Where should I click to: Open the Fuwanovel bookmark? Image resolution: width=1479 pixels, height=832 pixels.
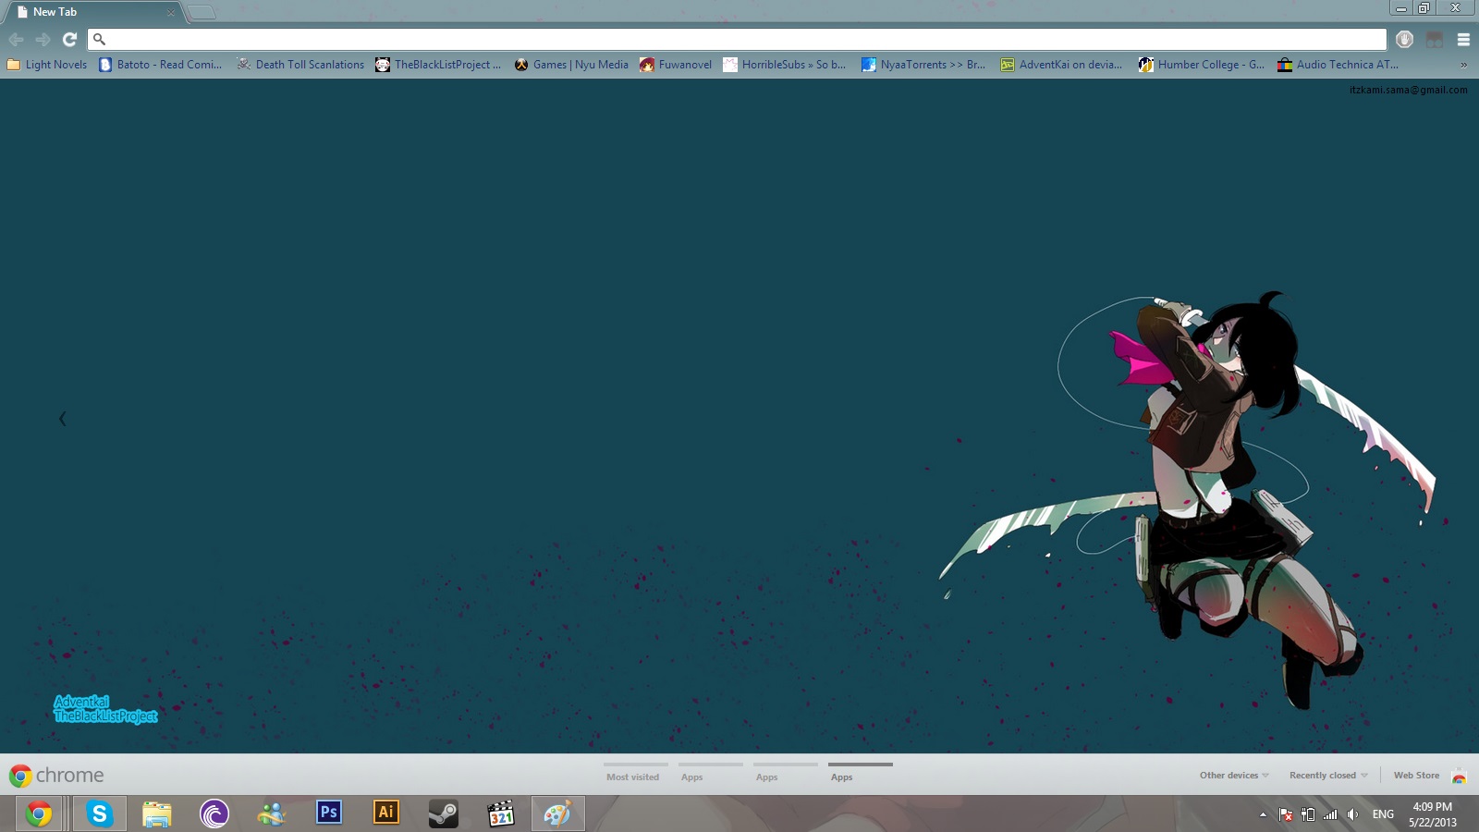[x=676, y=65]
